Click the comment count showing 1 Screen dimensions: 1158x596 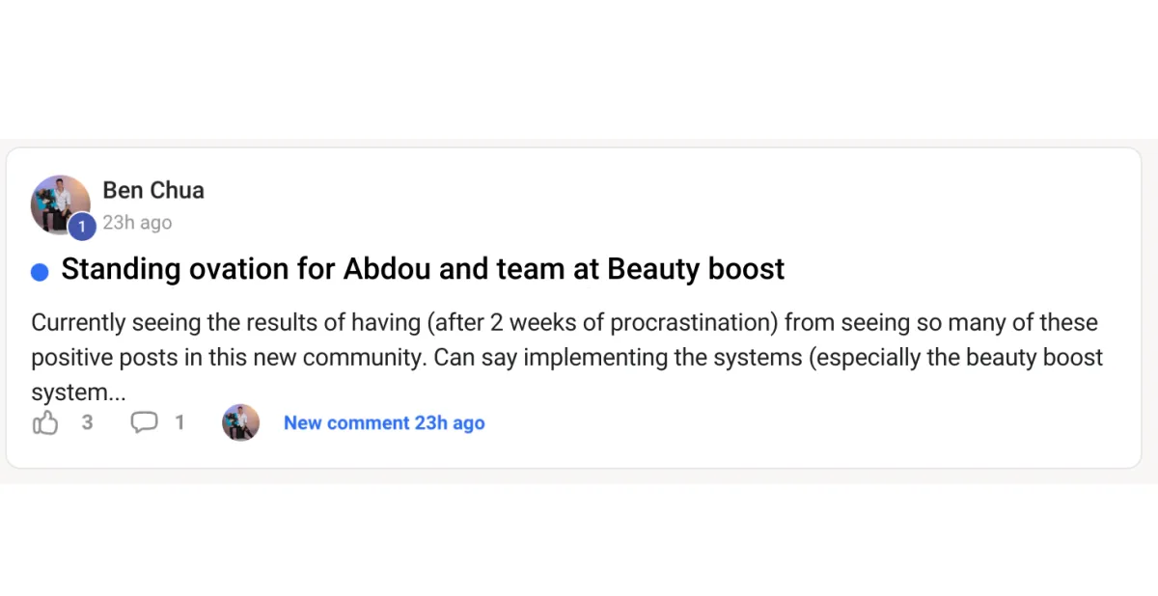179,422
